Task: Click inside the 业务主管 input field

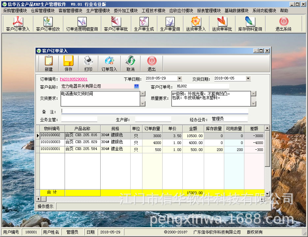Action: point(79,119)
